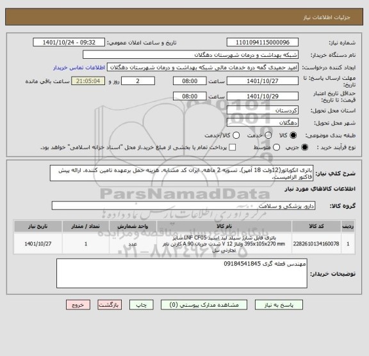This screenshot has width=369, height=356.
Task: Select the متوسط purchase type radio
Action: point(277,148)
